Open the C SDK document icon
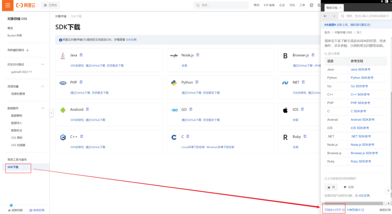This screenshot has height=214, width=392. 188,137
